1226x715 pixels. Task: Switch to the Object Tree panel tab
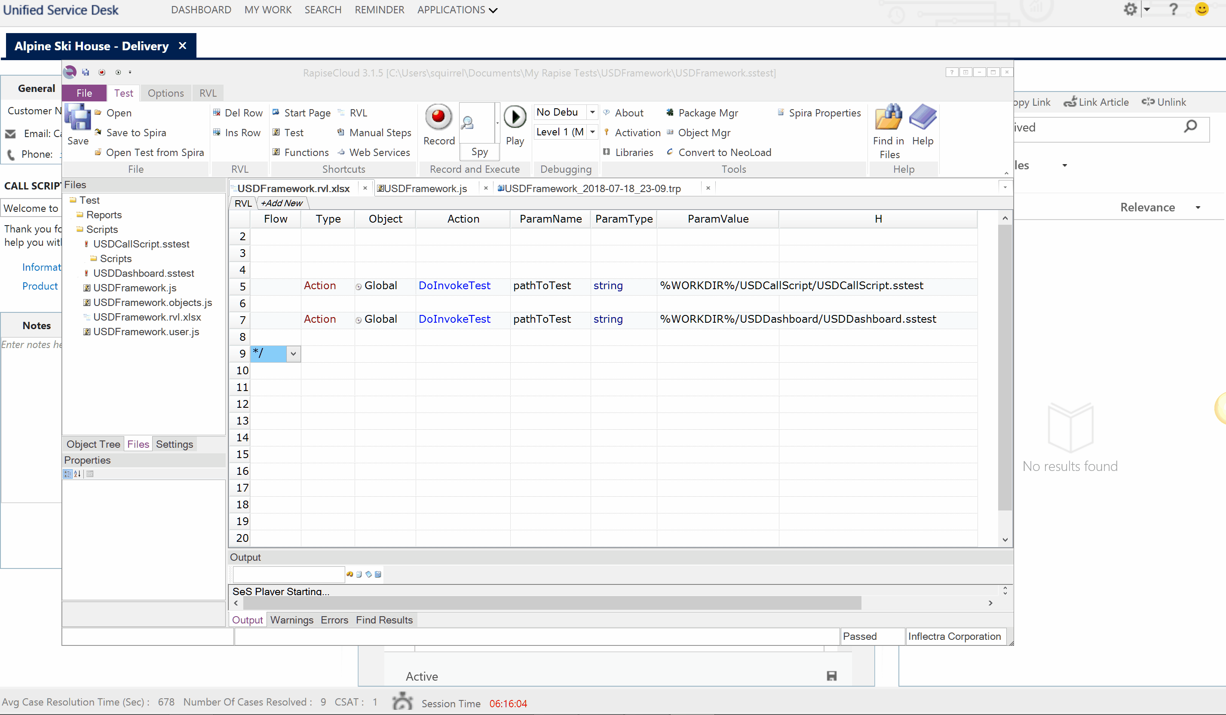[x=93, y=444]
